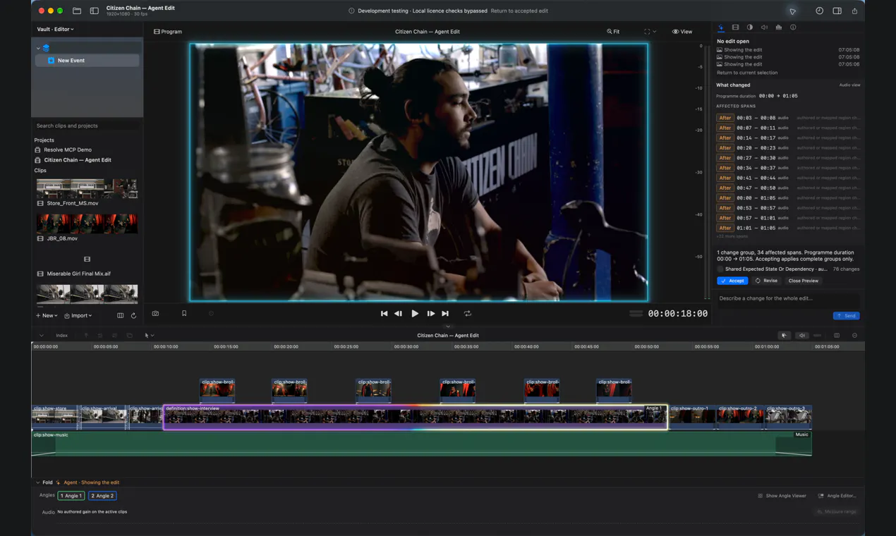Accept the proposed edit

tap(732, 281)
